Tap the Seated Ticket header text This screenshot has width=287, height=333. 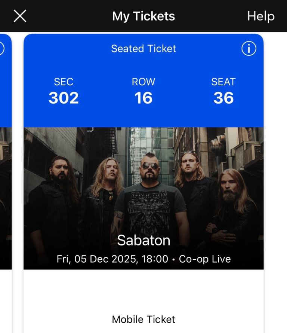pyautogui.click(x=143, y=49)
